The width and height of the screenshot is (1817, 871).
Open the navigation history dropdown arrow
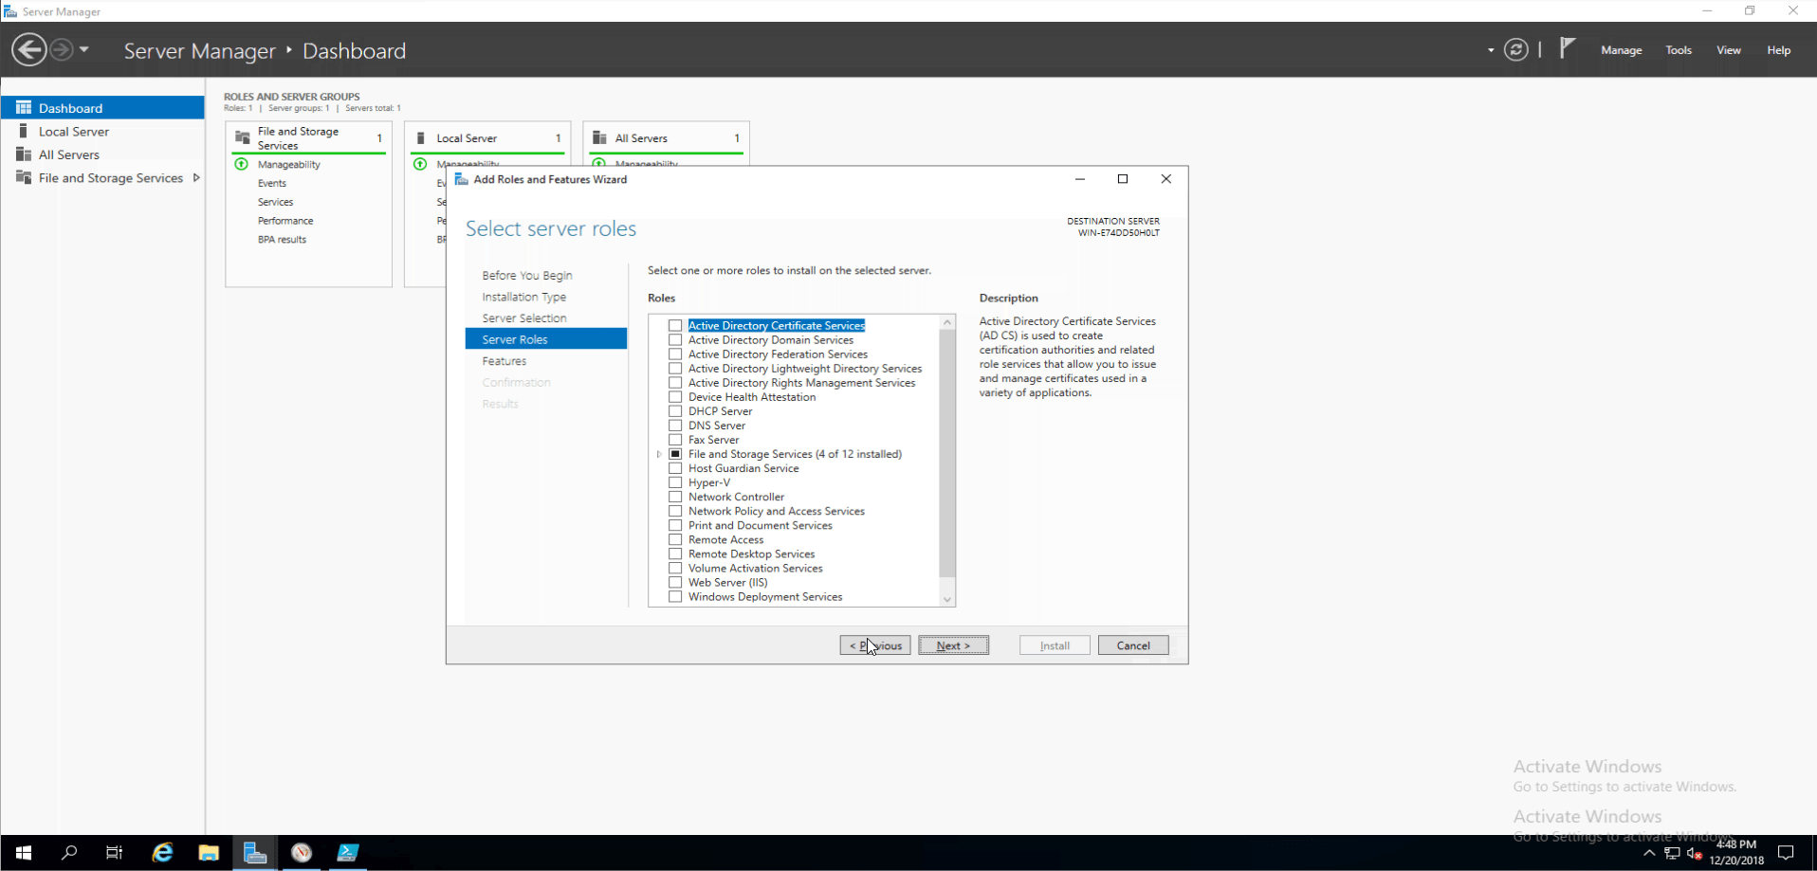[x=84, y=49]
